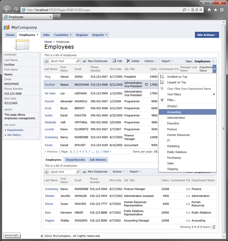The height and width of the screenshot is (241, 228).
Task: Click the address bar search magnifier icon
Action: click(184, 10)
